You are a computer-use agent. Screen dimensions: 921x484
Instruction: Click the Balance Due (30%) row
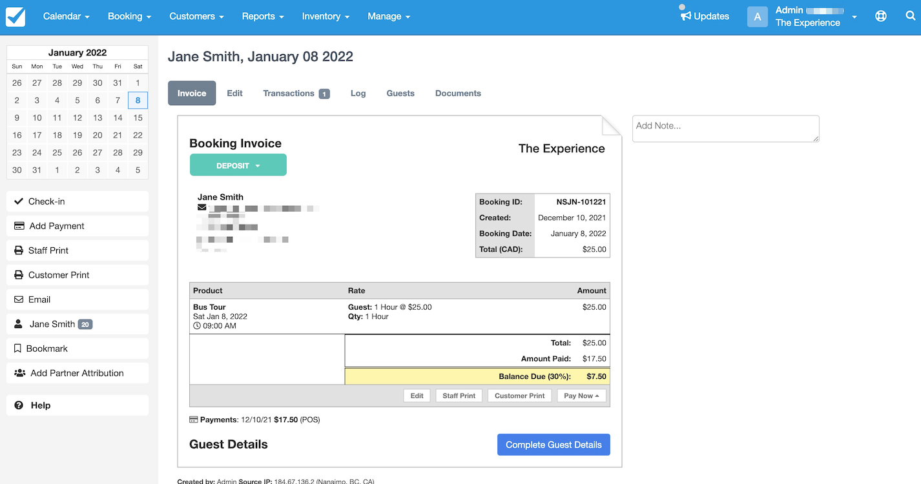point(477,376)
